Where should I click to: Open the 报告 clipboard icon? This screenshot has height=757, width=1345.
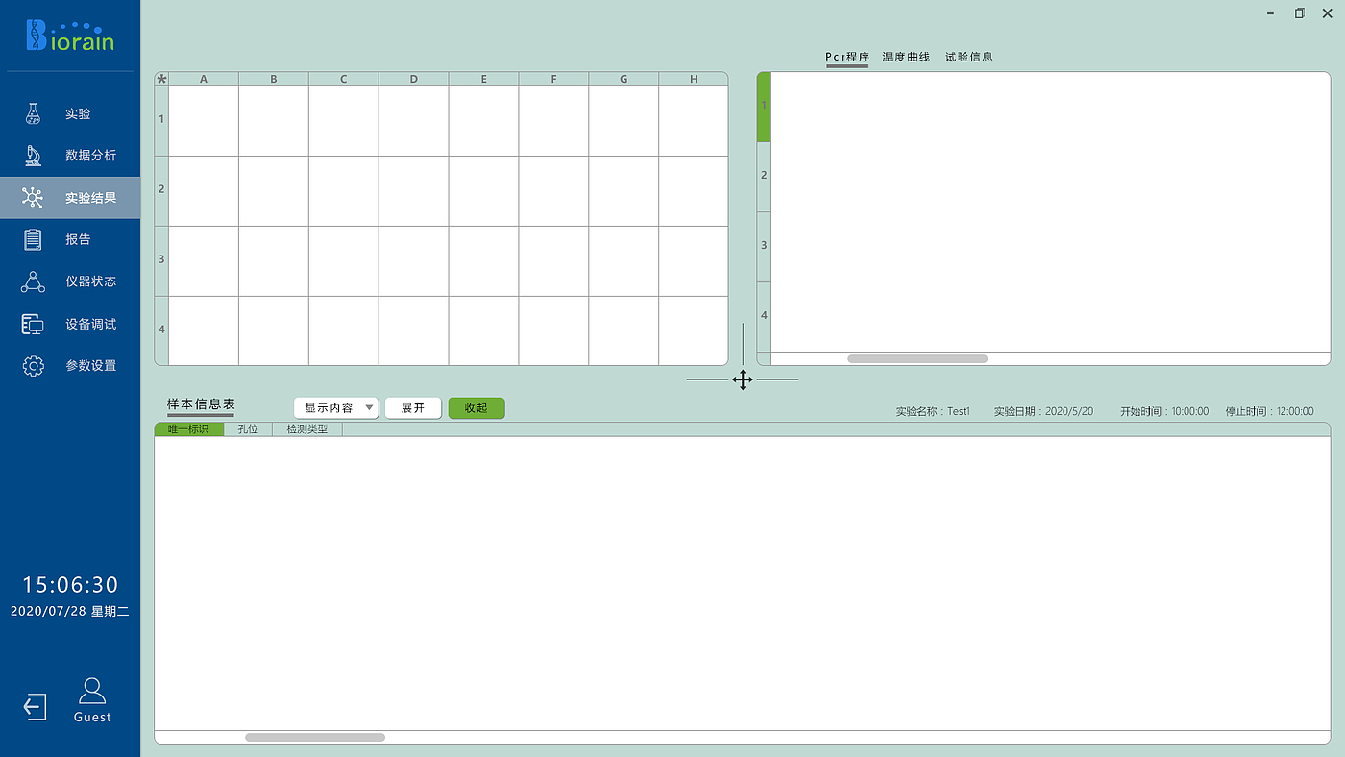point(34,239)
